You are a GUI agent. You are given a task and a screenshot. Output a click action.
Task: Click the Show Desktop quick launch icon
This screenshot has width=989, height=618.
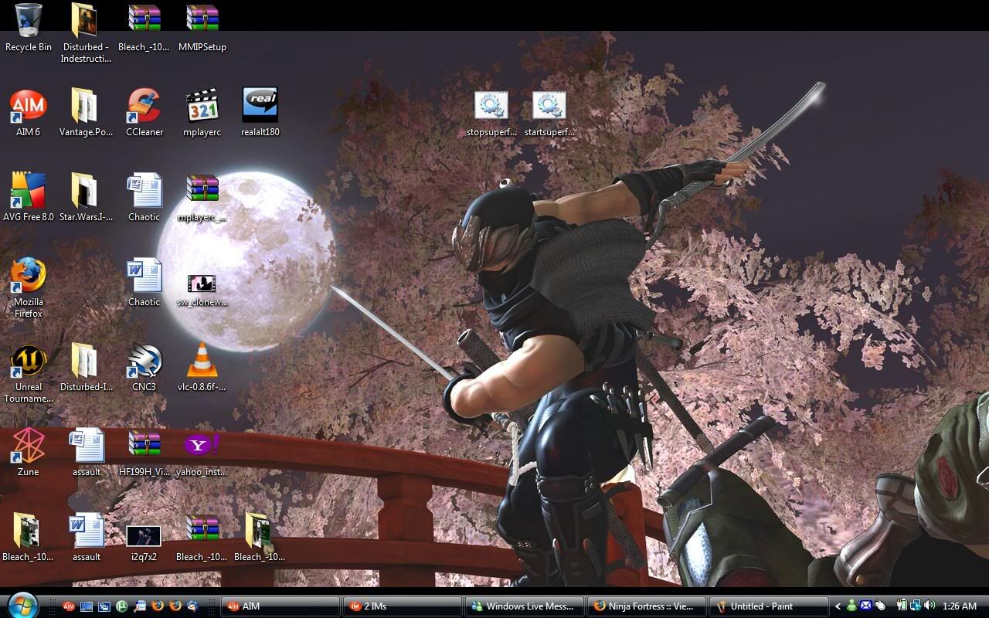point(86,606)
